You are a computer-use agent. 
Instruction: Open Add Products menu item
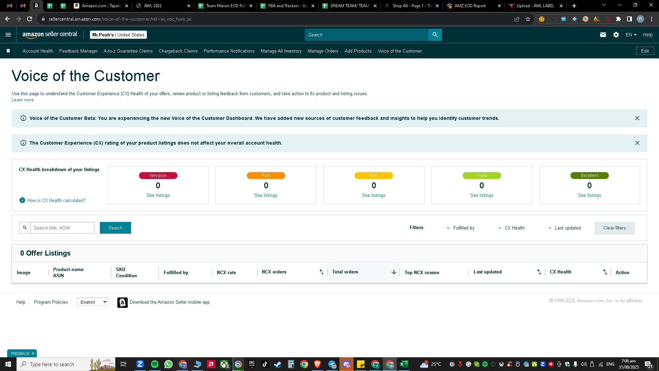point(358,51)
